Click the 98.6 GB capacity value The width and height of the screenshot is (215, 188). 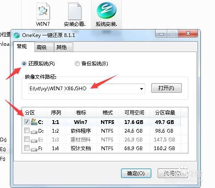164,131
